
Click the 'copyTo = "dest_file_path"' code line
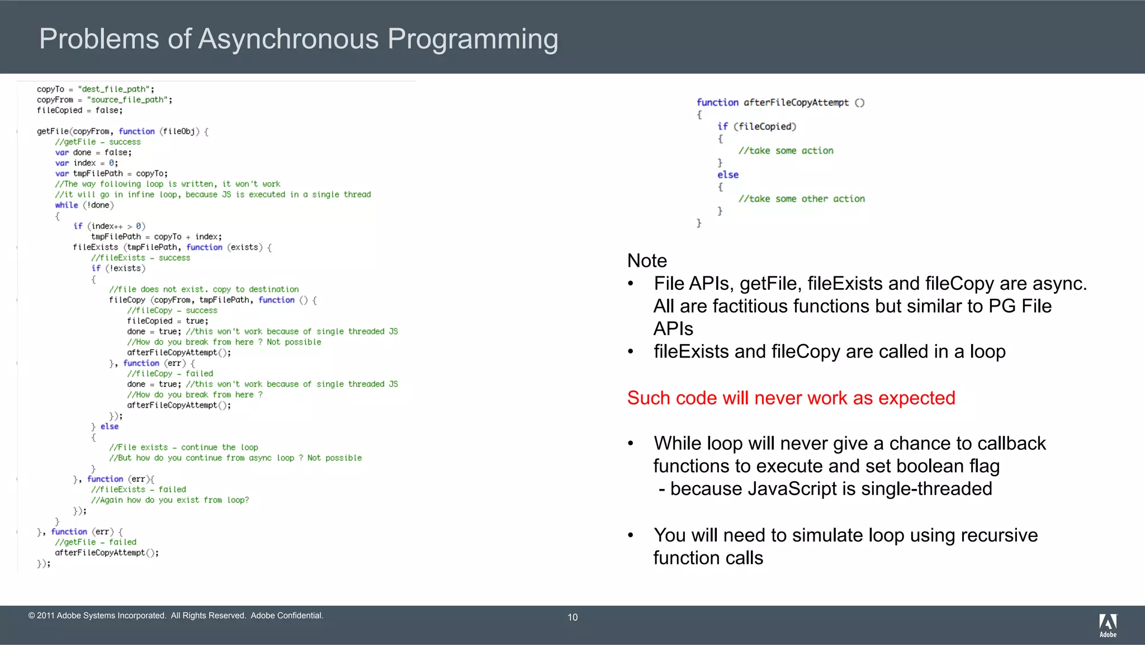[x=96, y=89]
